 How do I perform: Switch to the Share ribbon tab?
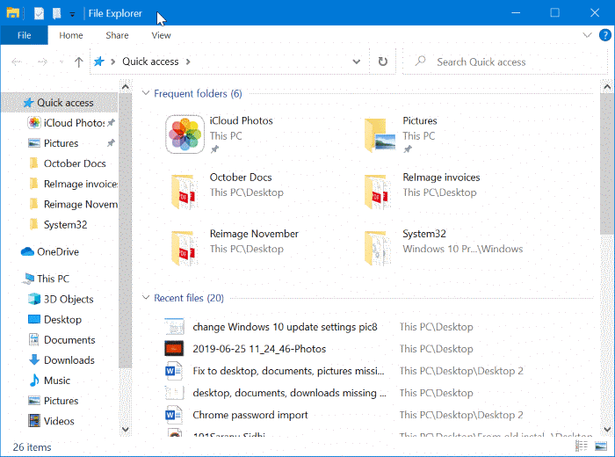point(117,35)
